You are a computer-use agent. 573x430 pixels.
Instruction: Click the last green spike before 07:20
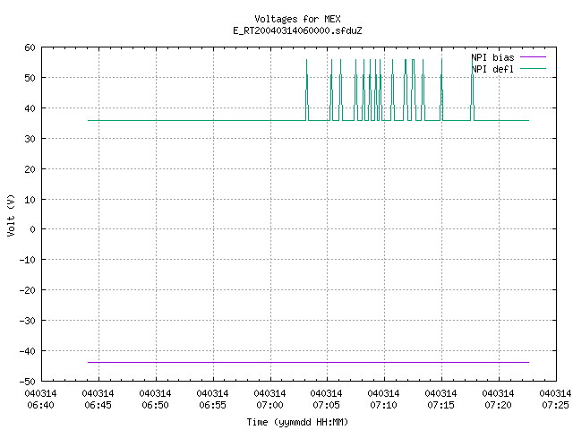pos(472,90)
